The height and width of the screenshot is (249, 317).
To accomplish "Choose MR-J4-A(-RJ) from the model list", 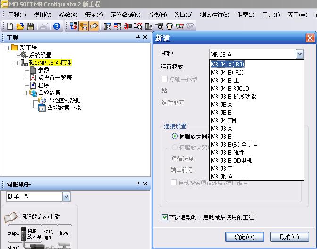I will (x=257, y=64).
